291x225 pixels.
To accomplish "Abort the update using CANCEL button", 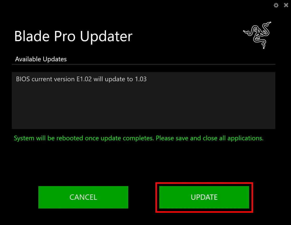I will click(83, 197).
